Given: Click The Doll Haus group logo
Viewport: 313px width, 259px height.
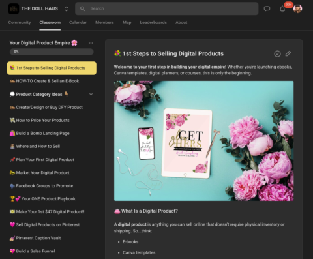Looking at the screenshot, I should [x=14, y=8].
